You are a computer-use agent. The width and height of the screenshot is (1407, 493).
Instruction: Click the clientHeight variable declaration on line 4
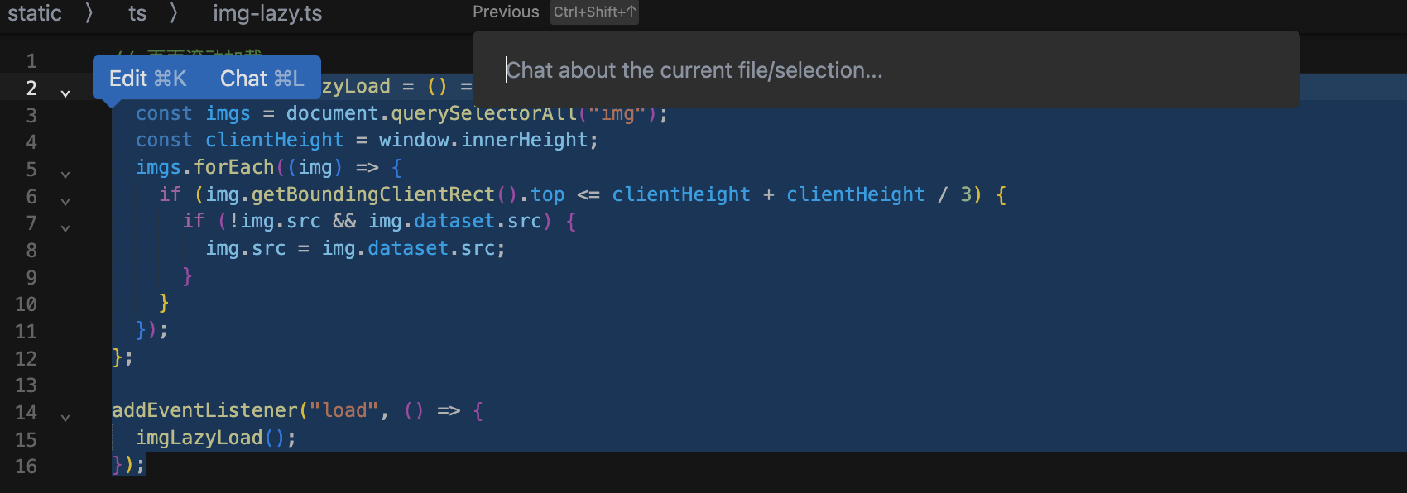pos(274,141)
